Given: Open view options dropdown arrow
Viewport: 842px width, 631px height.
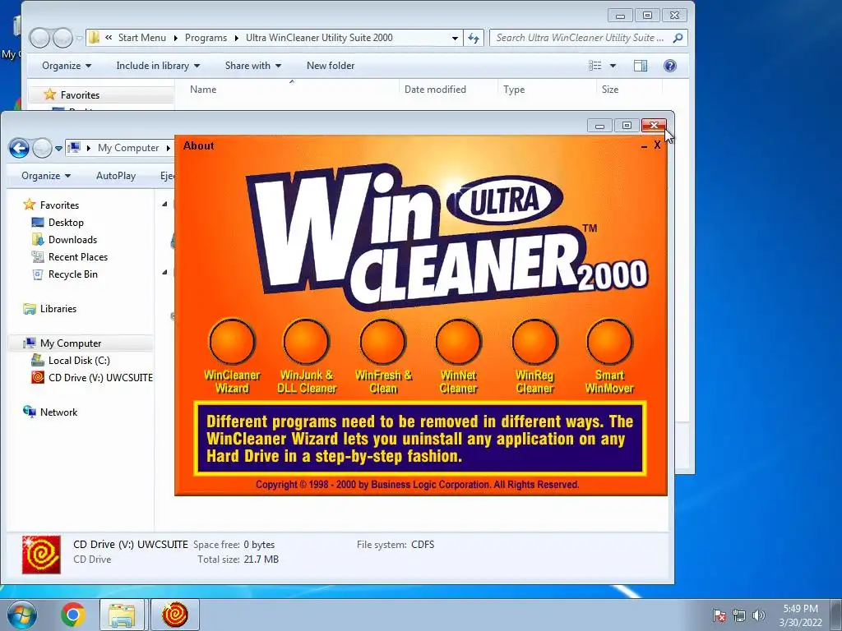Looking at the screenshot, I should 613,66.
